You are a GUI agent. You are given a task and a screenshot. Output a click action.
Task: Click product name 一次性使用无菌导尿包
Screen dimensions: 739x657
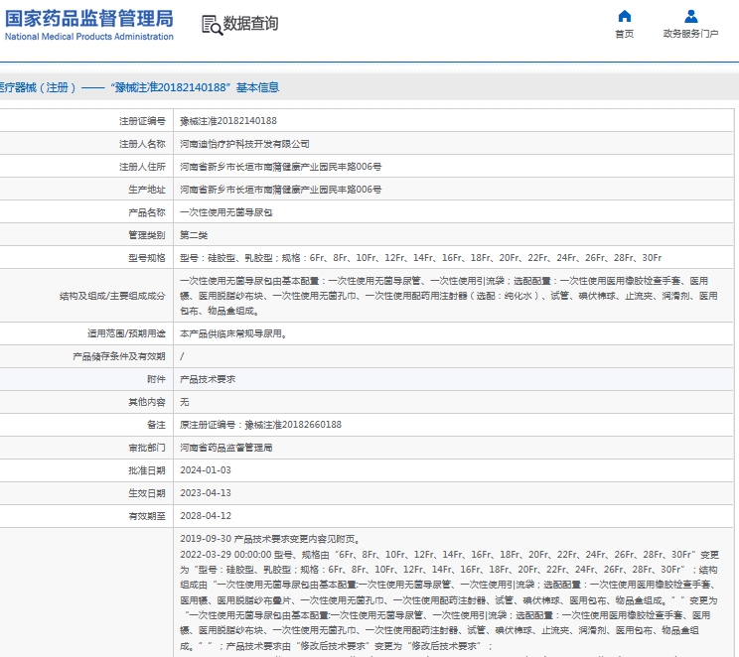[x=225, y=212]
